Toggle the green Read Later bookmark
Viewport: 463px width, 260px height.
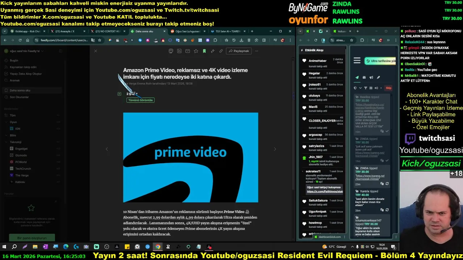click(x=204, y=51)
